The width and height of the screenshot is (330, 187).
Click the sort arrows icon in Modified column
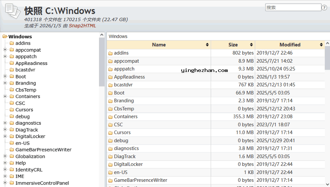click(x=321, y=45)
